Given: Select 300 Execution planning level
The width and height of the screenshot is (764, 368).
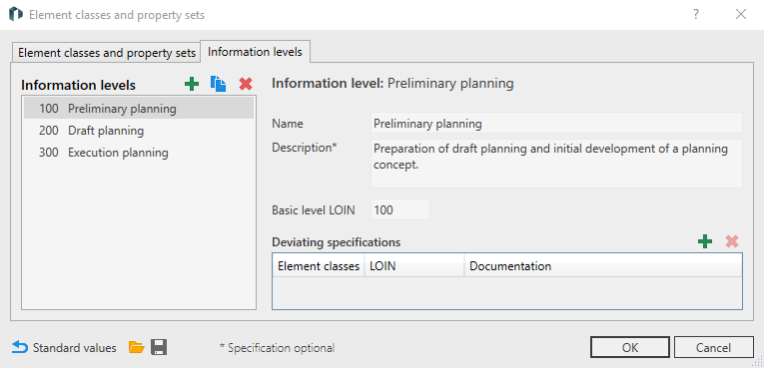Looking at the screenshot, I should [139, 153].
